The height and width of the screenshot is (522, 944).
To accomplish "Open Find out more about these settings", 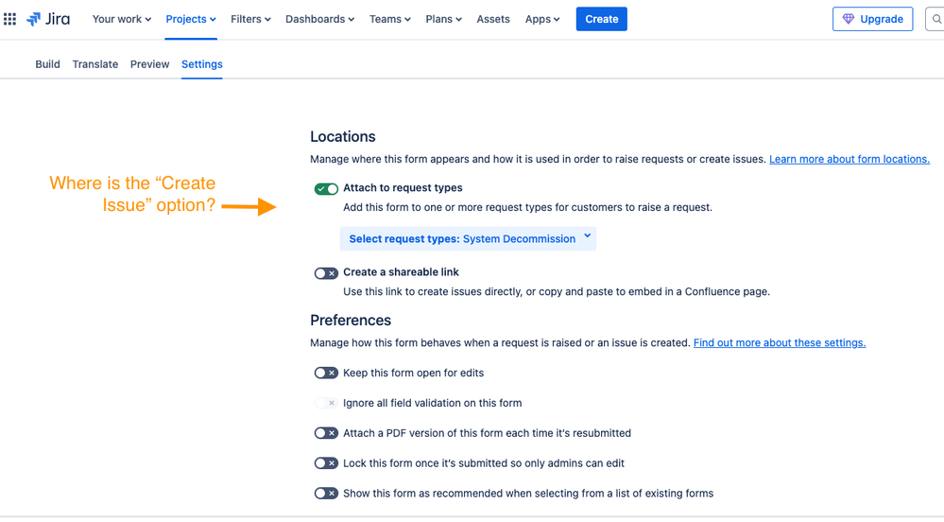I will tap(780, 343).
